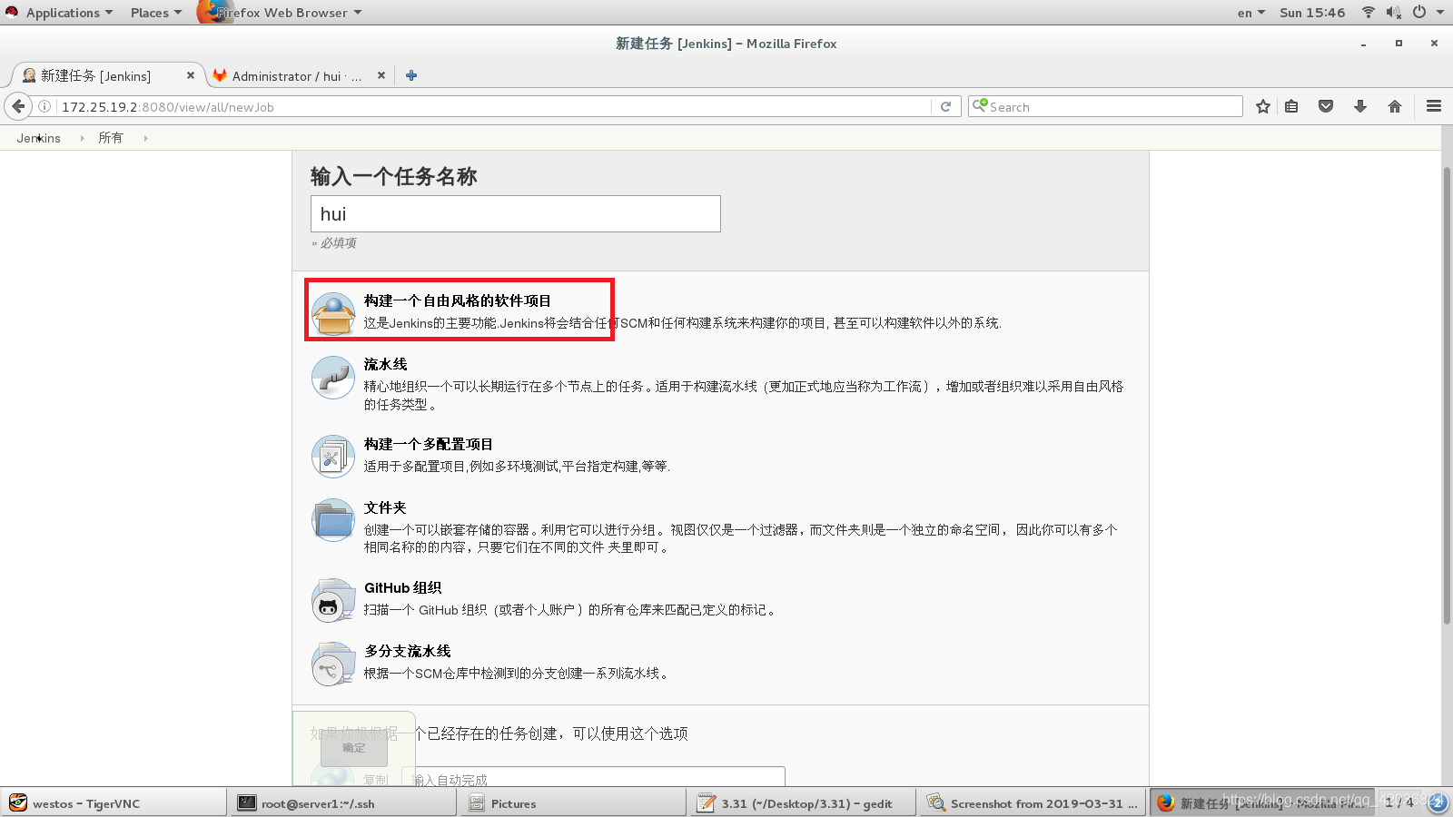Screen dimensions: 1453x817
Task: Click the 输入一个任务名称 heading
Action: [393, 176]
